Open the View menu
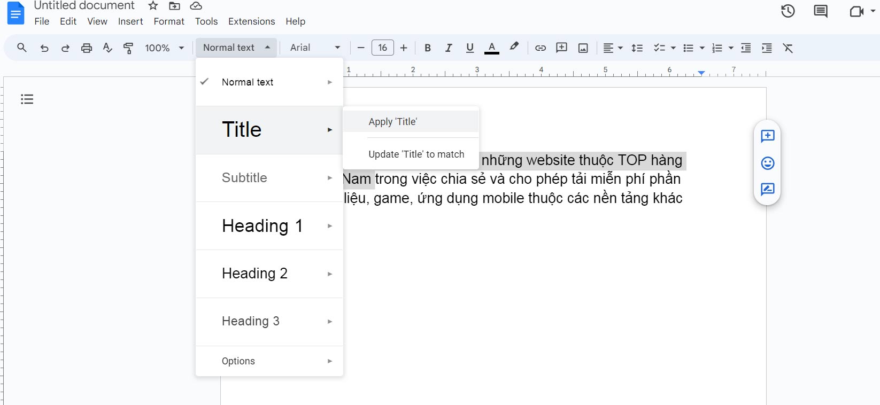Image resolution: width=880 pixels, height=405 pixels. coord(97,21)
